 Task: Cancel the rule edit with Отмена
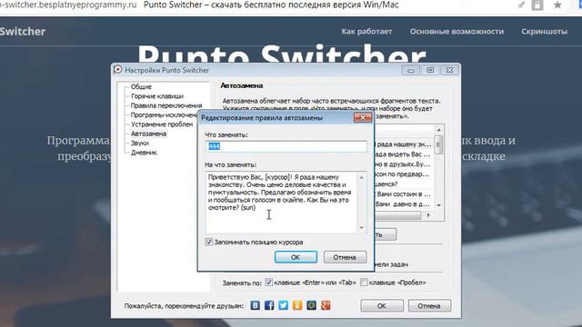pyautogui.click(x=345, y=257)
